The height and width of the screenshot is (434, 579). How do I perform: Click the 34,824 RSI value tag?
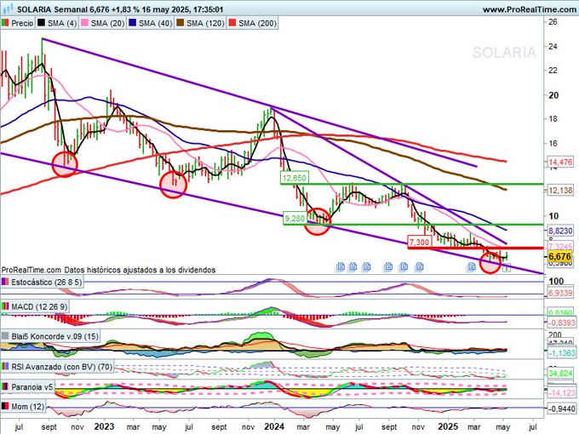[560, 373]
